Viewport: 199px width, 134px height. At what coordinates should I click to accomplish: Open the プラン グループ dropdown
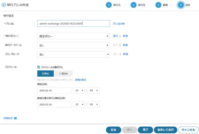click(73, 54)
